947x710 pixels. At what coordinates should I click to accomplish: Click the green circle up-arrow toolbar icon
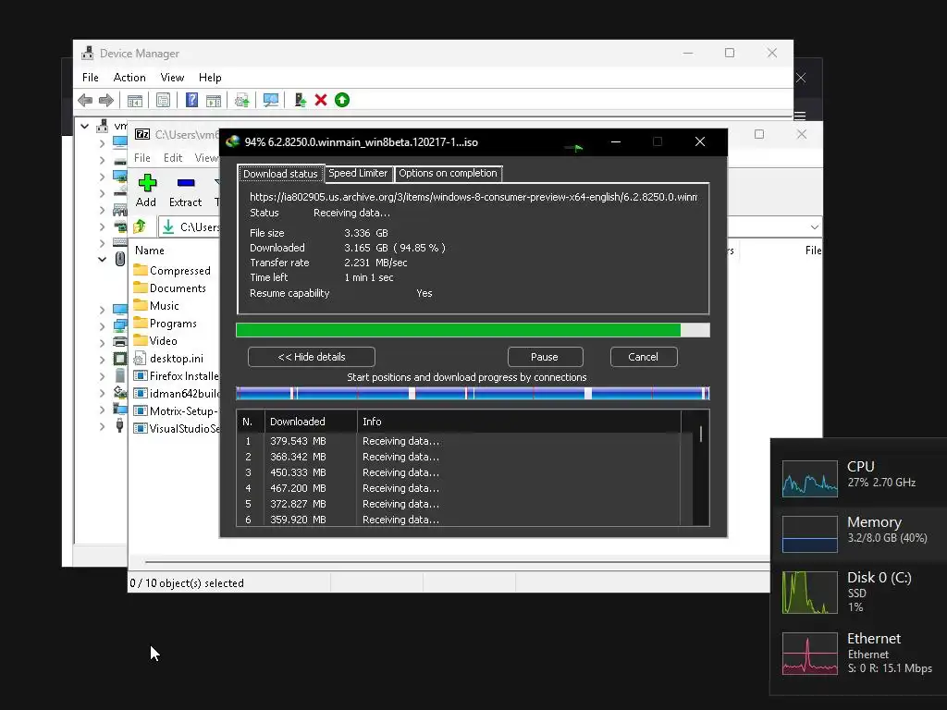pyautogui.click(x=342, y=100)
